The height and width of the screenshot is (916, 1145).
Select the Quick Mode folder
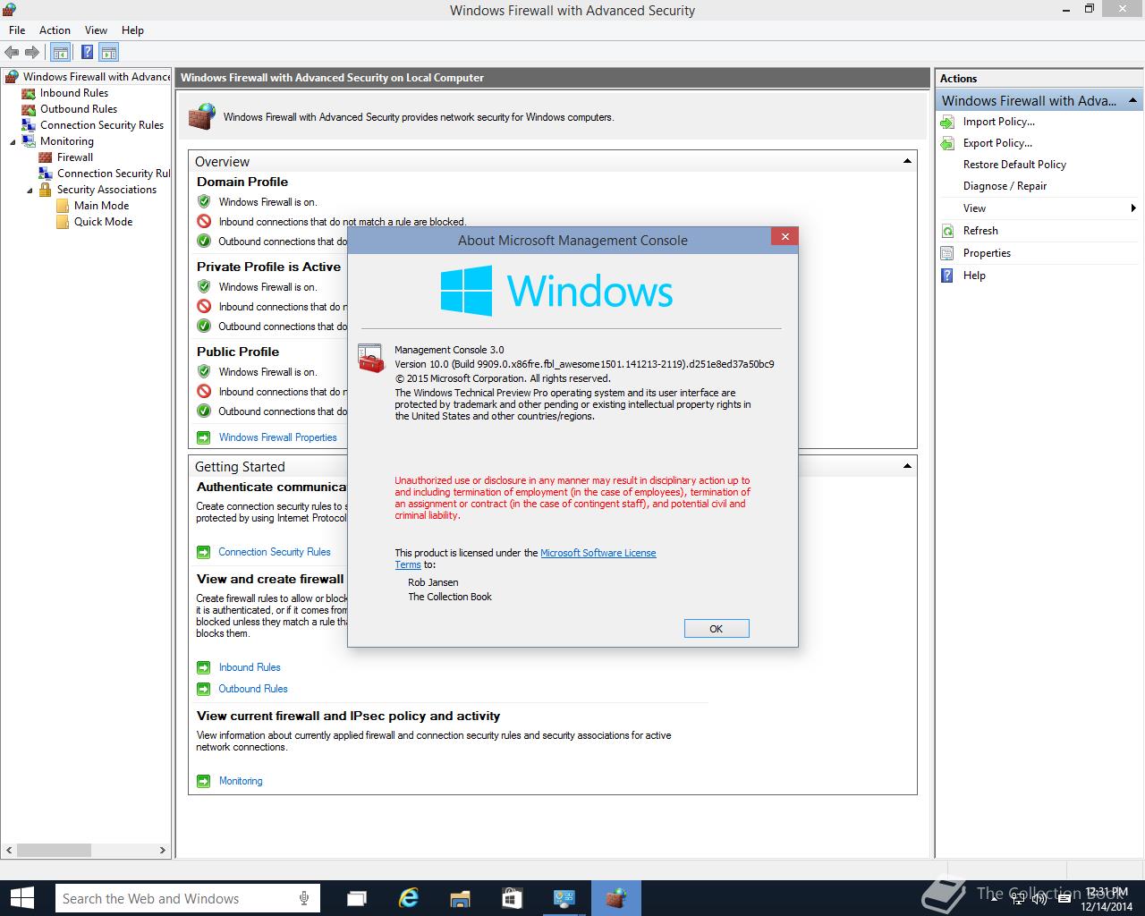103,222
